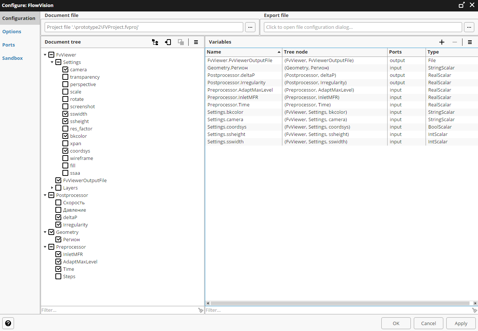Sort variables by the Name column
The height and width of the screenshot is (331, 478).
click(x=244, y=52)
